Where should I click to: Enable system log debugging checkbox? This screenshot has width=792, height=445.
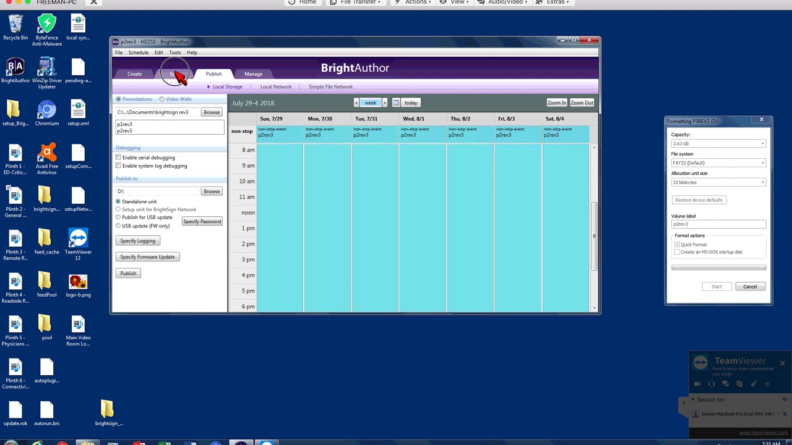point(118,166)
